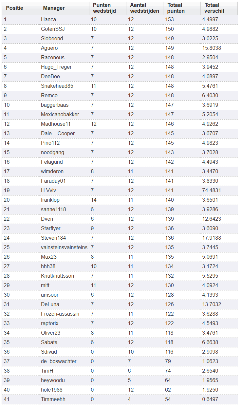The image size is (242, 406).
Task: Select manager vainsteinsvainsteins
Action: coord(64,247)
